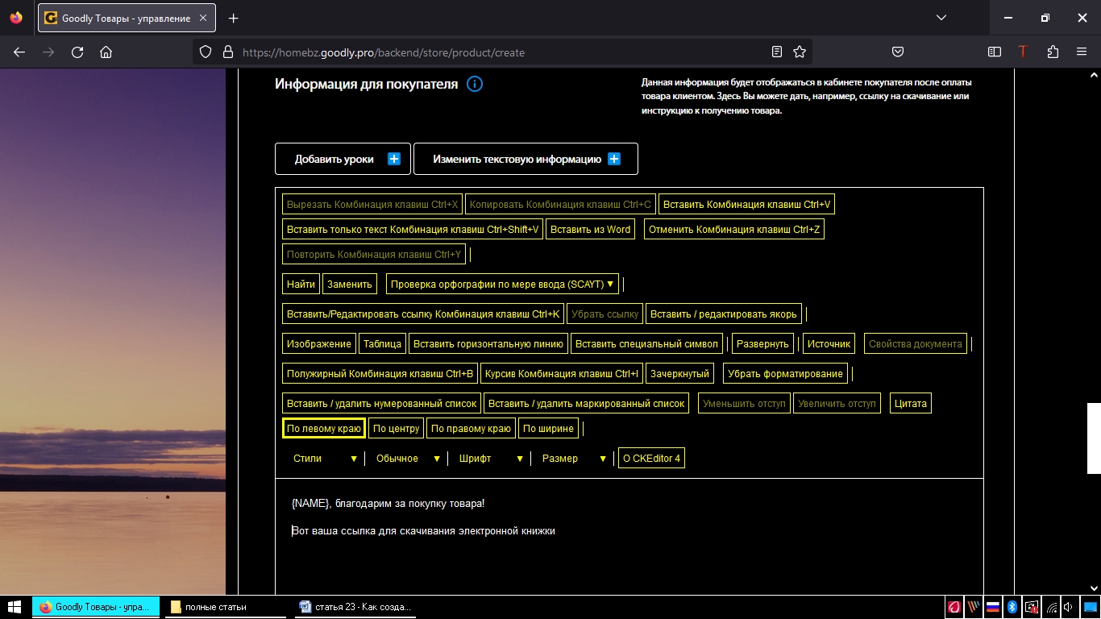Select По правому краю alignment
The width and height of the screenshot is (1101, 619).
471,429
